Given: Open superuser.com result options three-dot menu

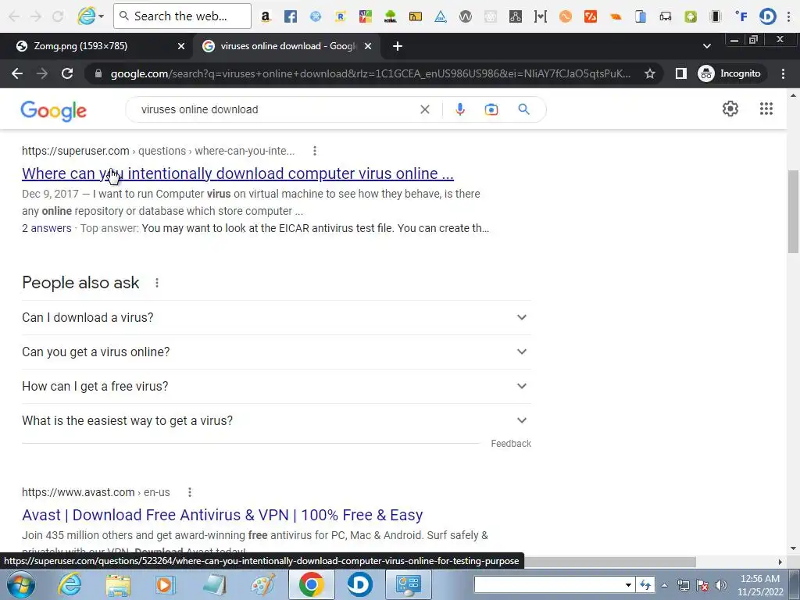Looking at the screenshot, I should [x=315, y=151].
